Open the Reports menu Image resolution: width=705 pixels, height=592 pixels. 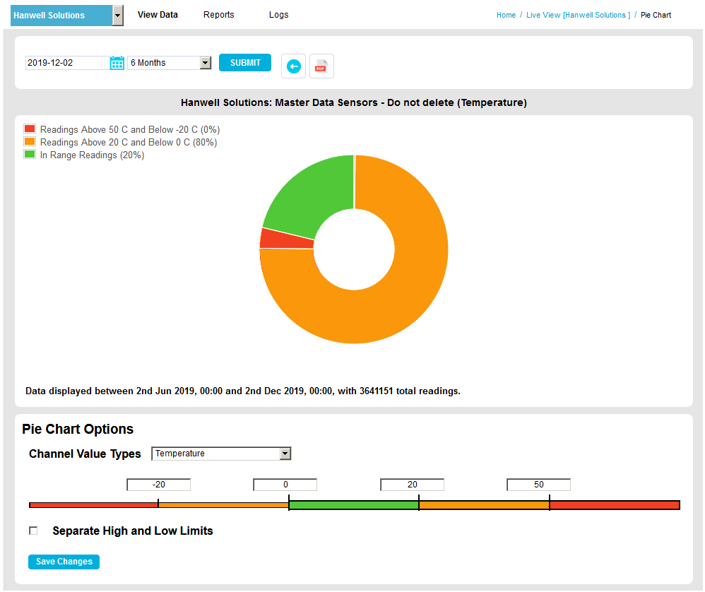click(x=218, y=15)
